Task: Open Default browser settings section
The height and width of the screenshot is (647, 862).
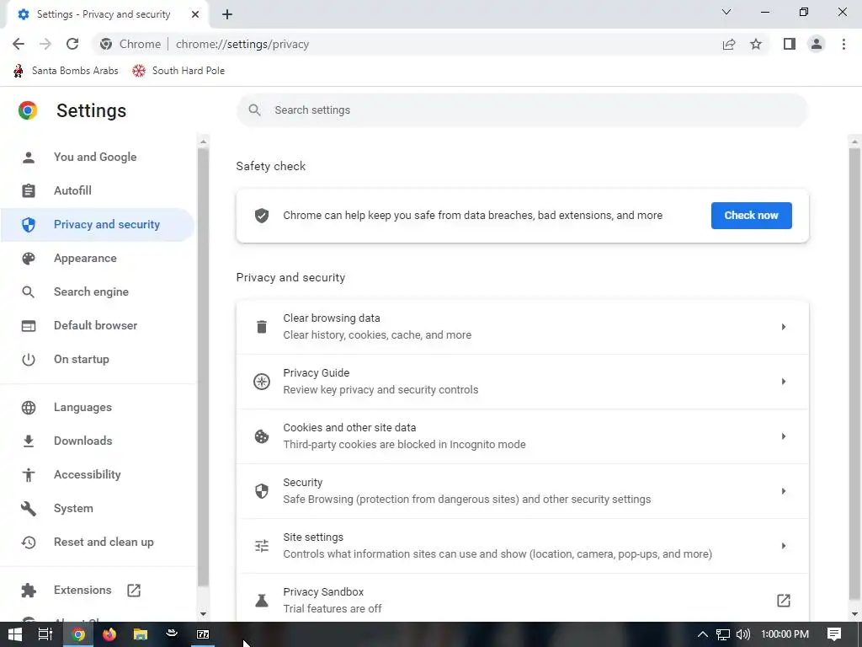Action: tap(98, 325)
